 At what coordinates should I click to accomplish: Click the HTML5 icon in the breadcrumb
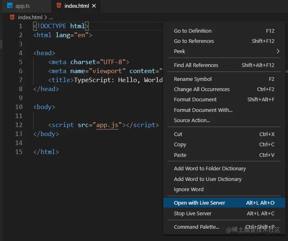click(x=12, y=17)
